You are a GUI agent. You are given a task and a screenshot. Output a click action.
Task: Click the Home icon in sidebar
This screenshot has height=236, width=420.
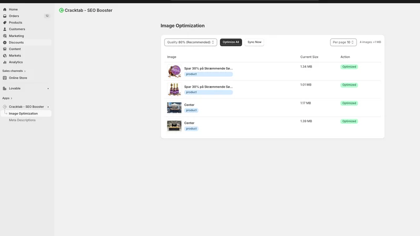(x=5, y=9)
